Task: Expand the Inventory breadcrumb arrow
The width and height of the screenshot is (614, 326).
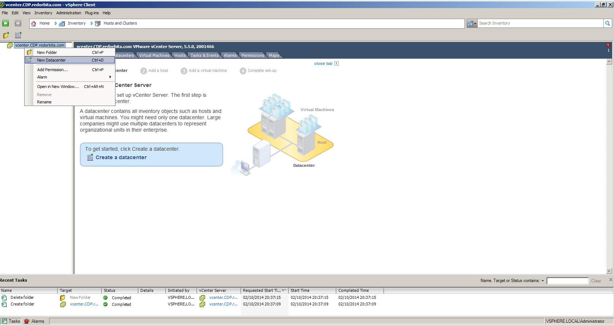Action: tap(92, 23)
